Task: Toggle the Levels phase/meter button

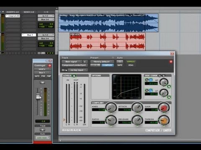Action: 74,76
